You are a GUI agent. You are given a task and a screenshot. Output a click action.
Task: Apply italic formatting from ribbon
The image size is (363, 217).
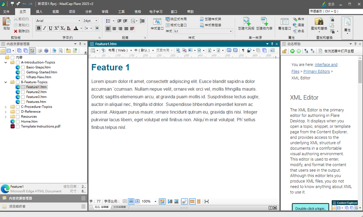(45, 28)
